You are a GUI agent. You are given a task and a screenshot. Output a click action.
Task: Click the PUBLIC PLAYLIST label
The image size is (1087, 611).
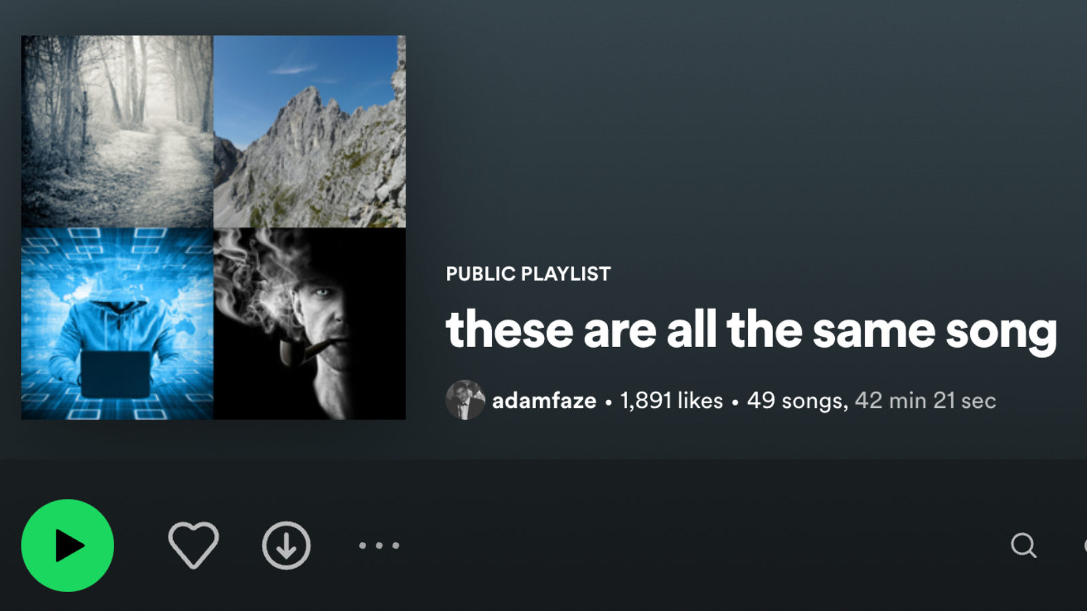(x=528, y=274)
